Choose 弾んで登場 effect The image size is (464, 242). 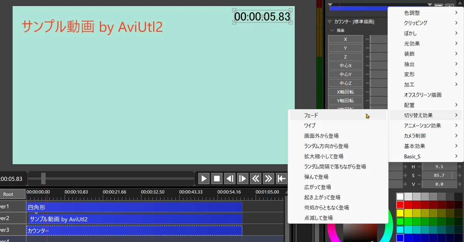click(338, 177)
